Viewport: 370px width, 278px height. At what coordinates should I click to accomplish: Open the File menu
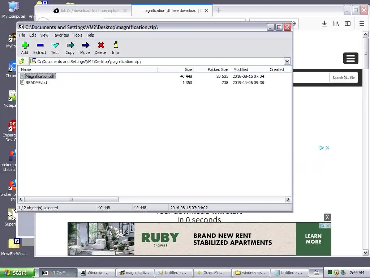[x=22, y=35]
